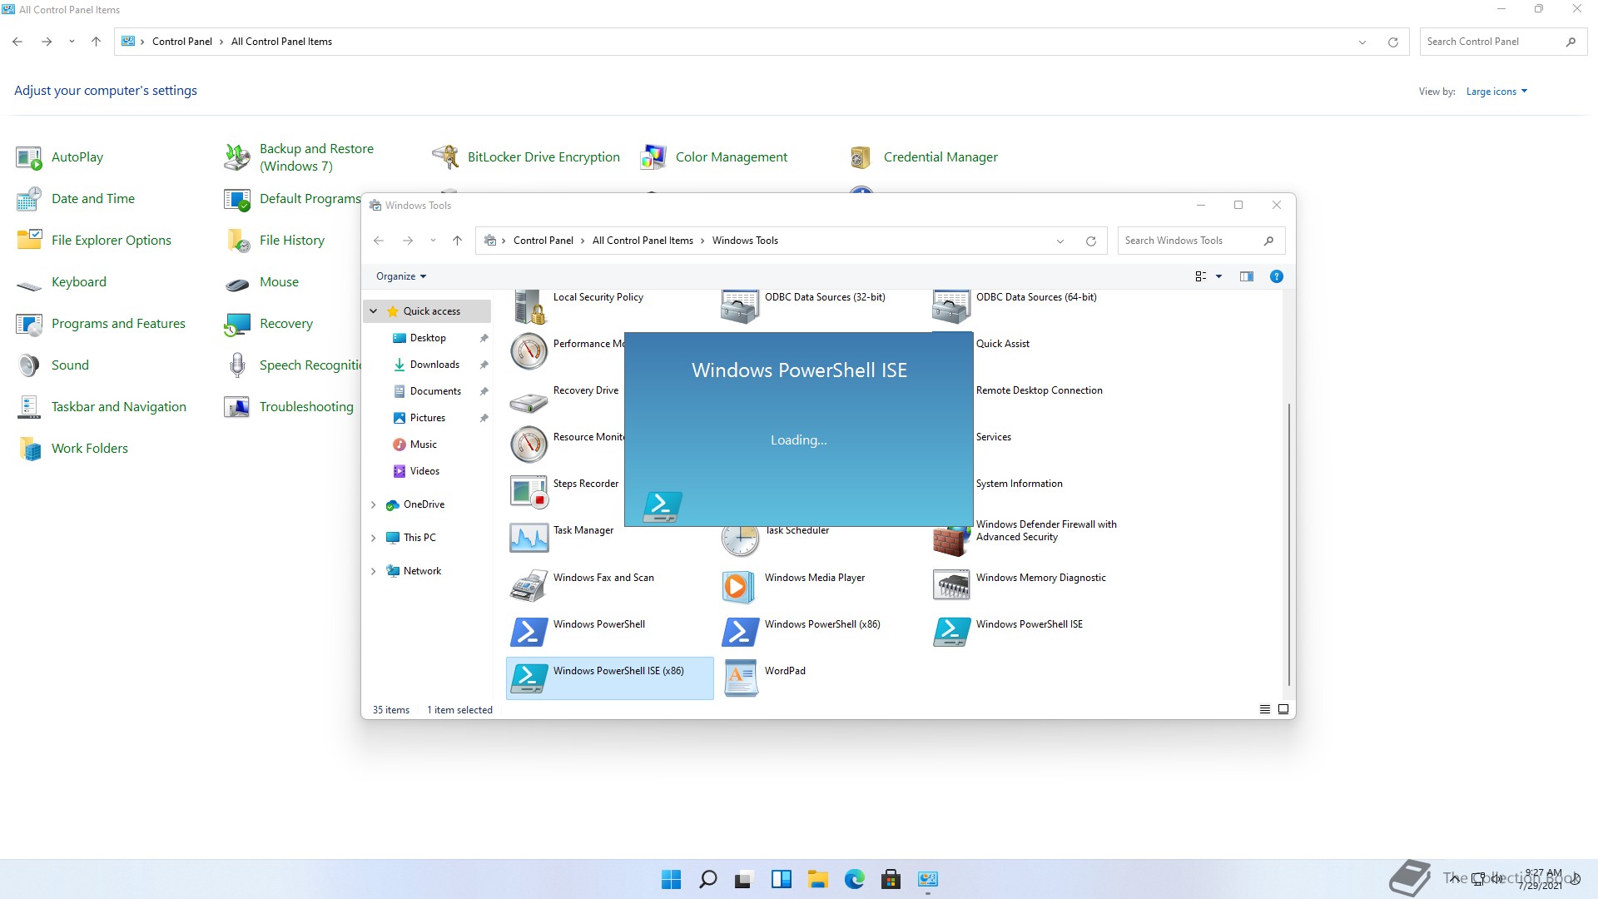This screenshot has height=899, width=1598.
Task: Open Windows Defender Firewall with Advanced Security
Action: 1046,530
